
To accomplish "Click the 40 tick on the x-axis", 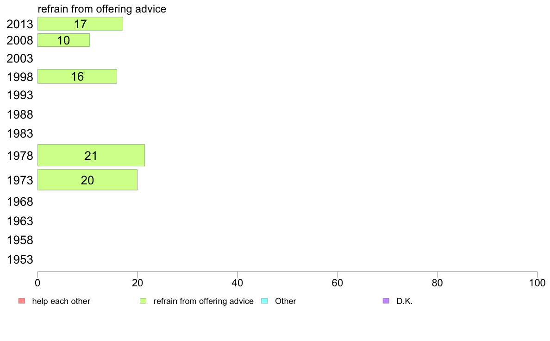I will click(x=237, y=283).
